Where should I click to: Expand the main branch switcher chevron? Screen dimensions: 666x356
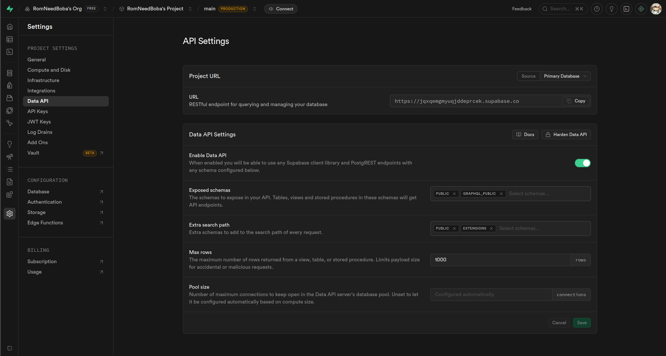[255, 9]
